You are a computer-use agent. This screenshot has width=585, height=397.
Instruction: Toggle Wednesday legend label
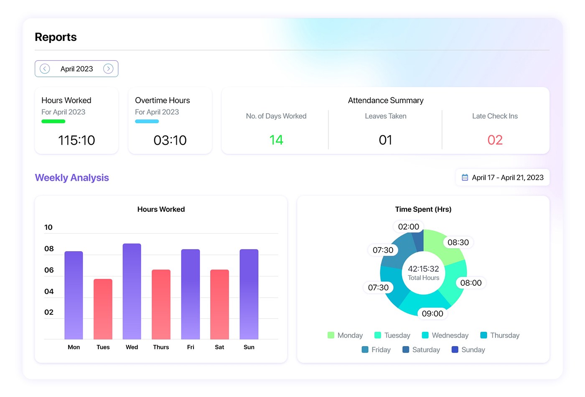(x=450, y=335)
